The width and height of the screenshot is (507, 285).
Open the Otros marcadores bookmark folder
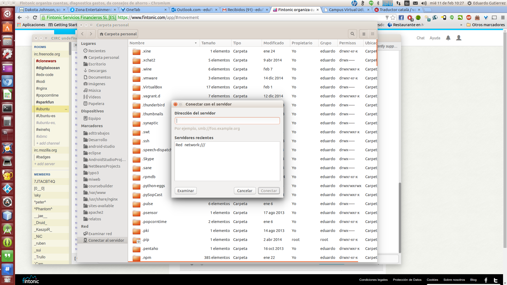pyautogui.click(x=486, y=25)
